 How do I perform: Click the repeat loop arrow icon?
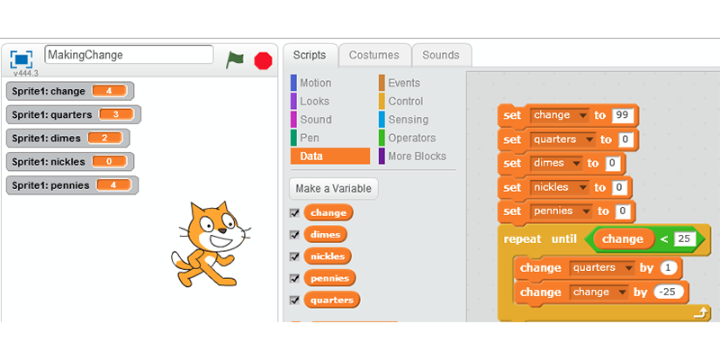pyautogui.click(x=700, y=313)
